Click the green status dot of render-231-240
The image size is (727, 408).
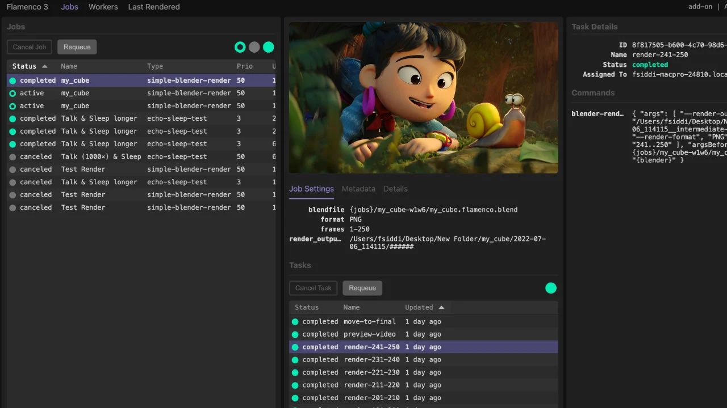click(295, 360)
